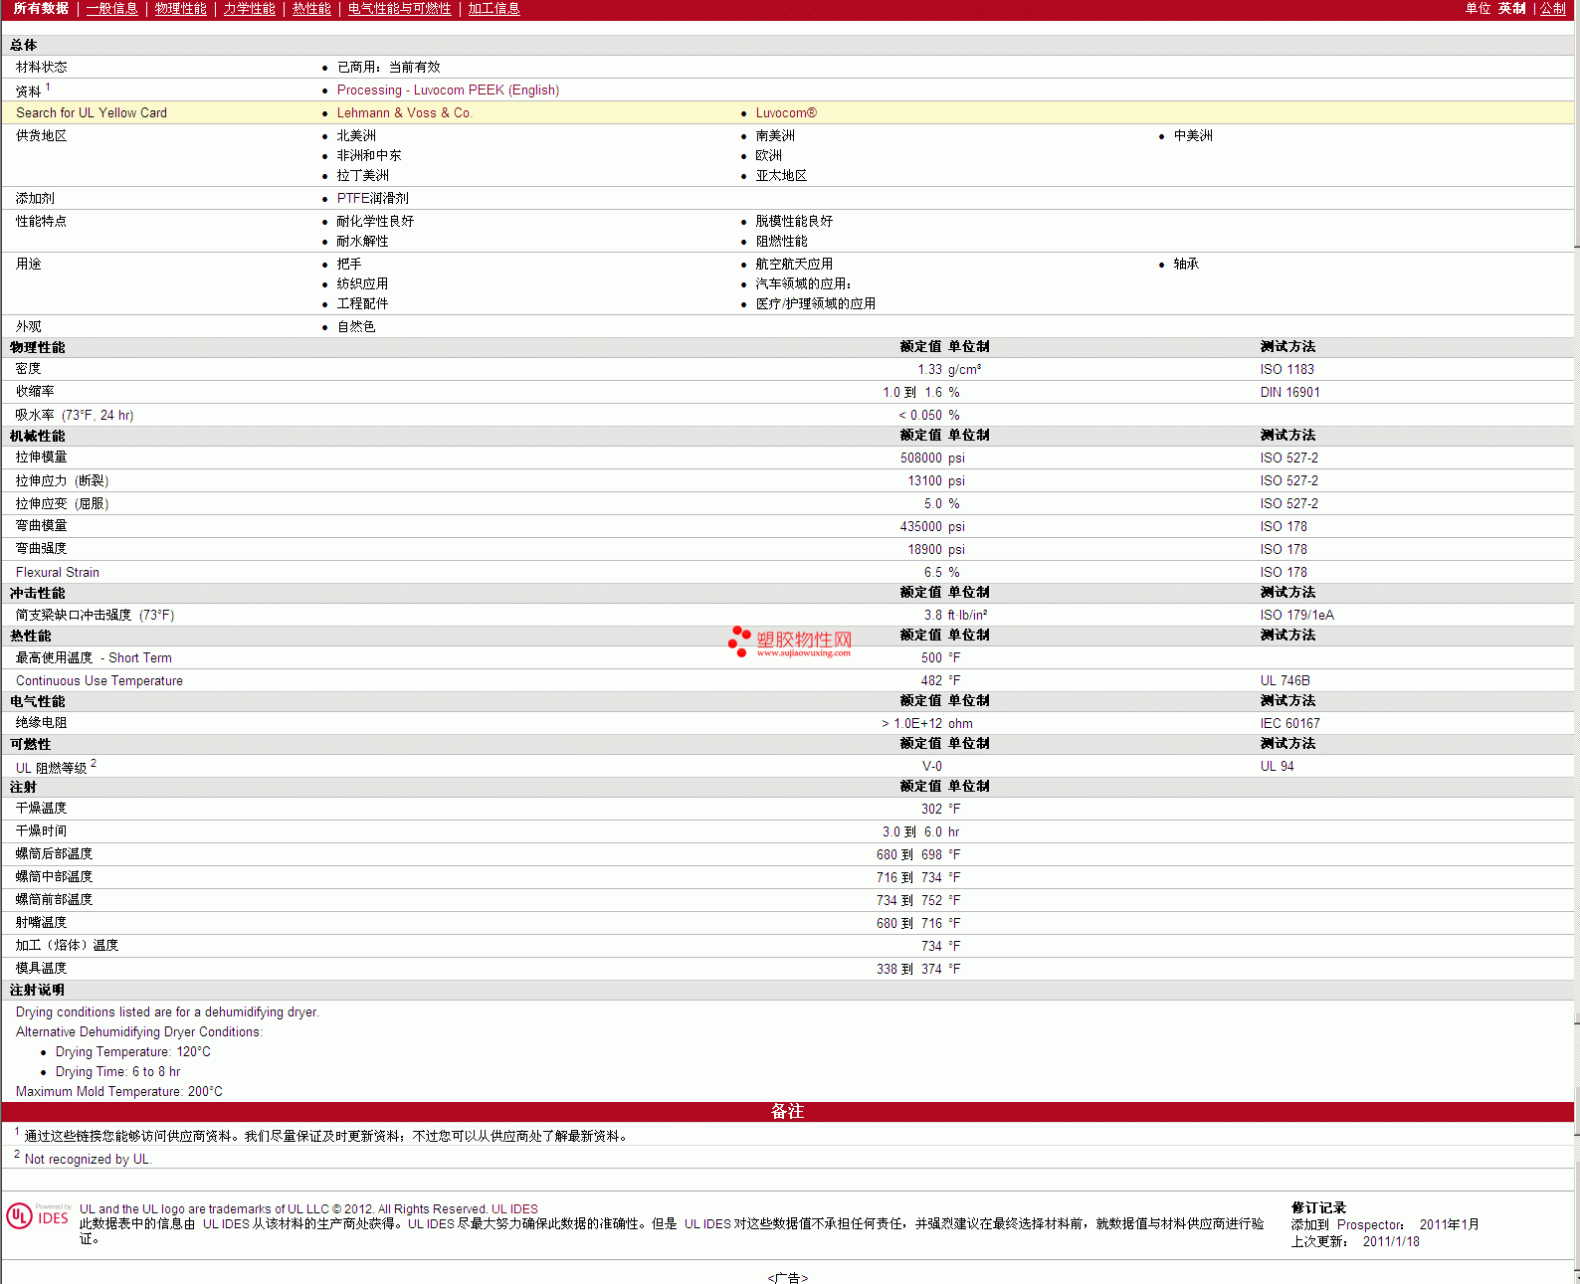Open UL 94 test method

tap(1278, 767)
